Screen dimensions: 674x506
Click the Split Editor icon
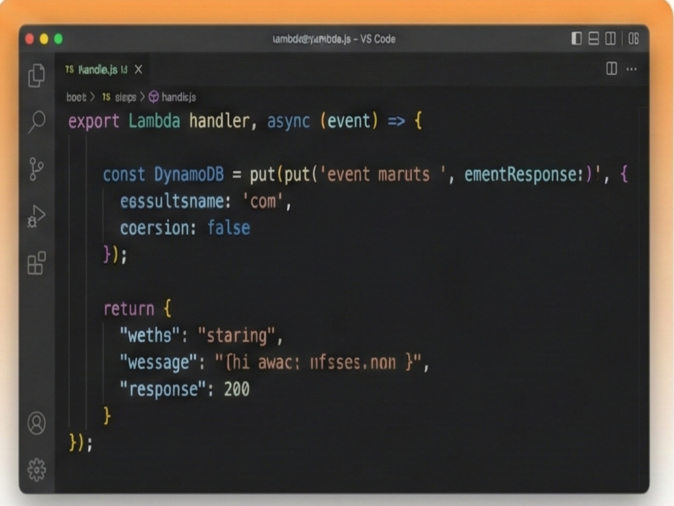tap(613, 69)
